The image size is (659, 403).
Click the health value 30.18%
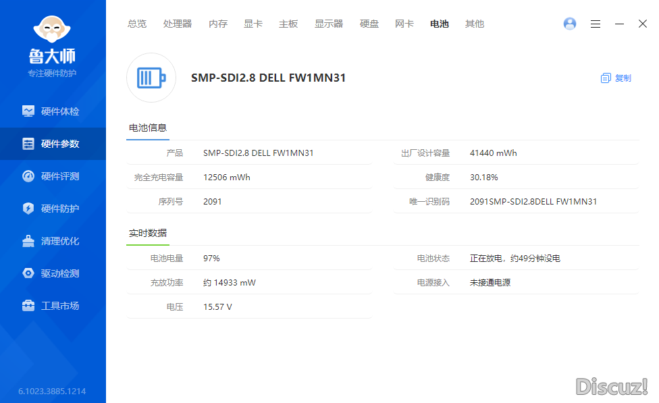pos(484,178)
